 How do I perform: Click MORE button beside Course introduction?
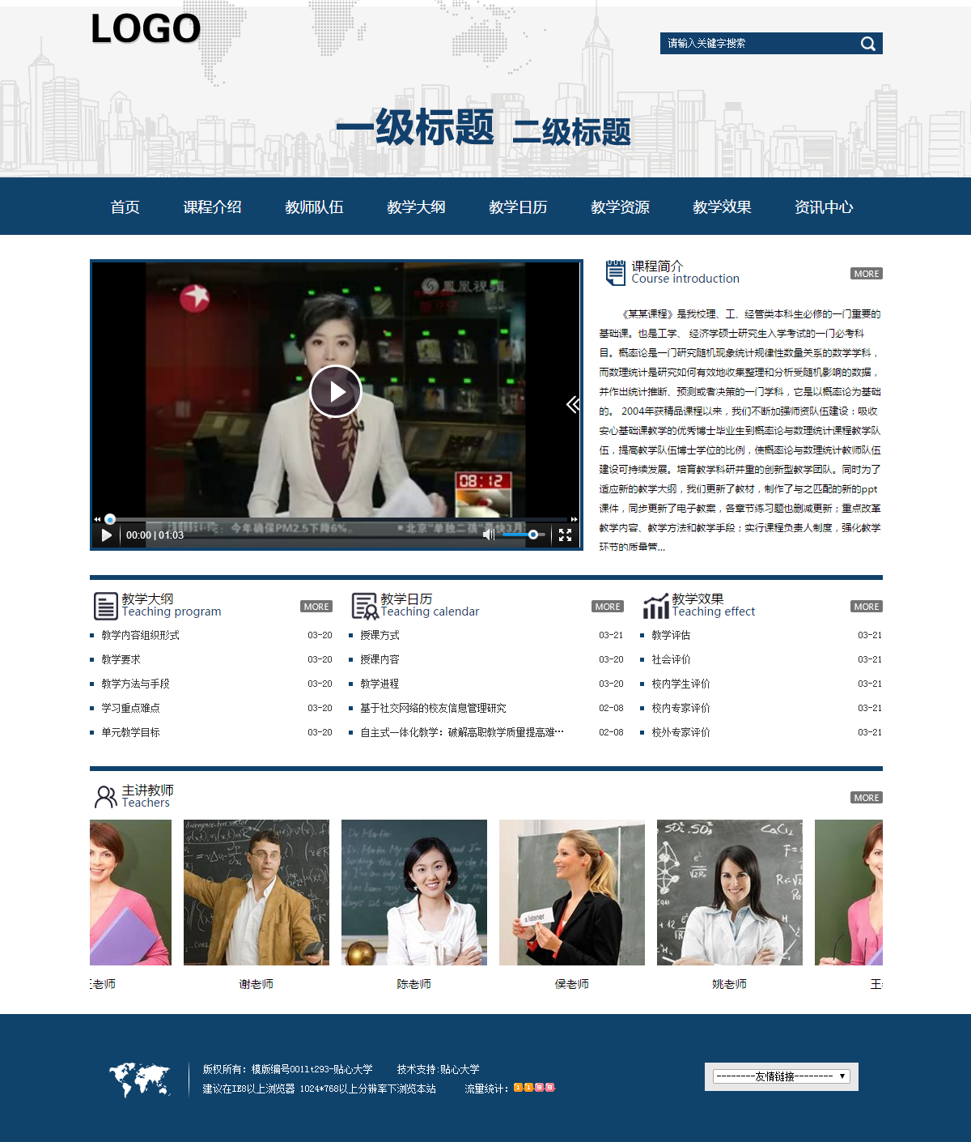(866, 274)
